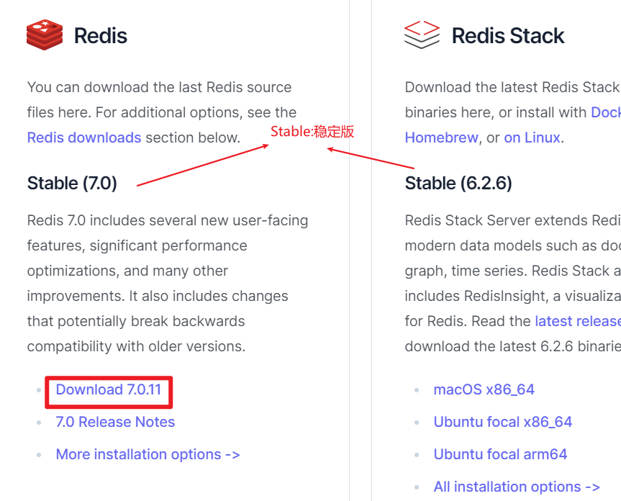The image size is (621, 501).
Task: Click the Homebrew install link
Action: (442, 137)
